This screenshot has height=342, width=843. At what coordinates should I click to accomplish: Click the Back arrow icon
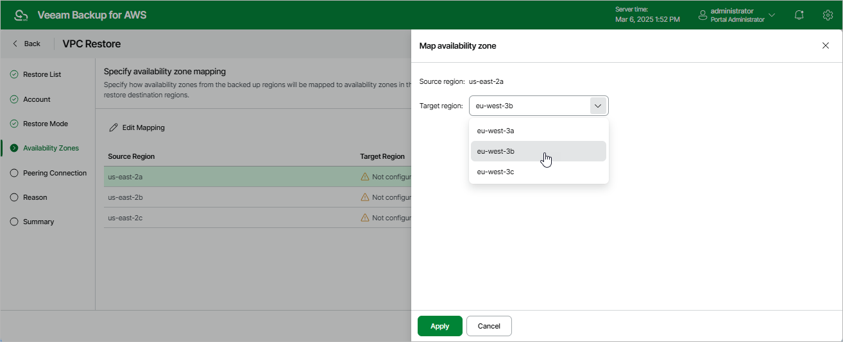coord(15,44)
